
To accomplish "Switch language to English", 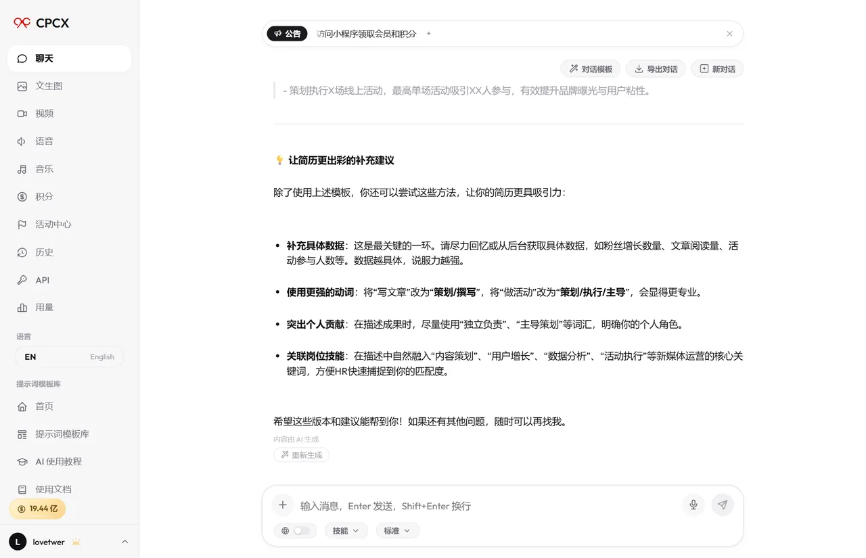I will coord(102,357).
